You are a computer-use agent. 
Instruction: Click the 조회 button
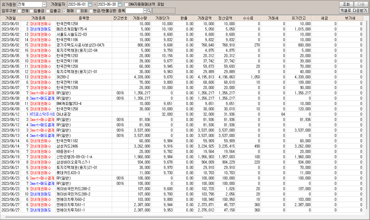tap(346, 4)
